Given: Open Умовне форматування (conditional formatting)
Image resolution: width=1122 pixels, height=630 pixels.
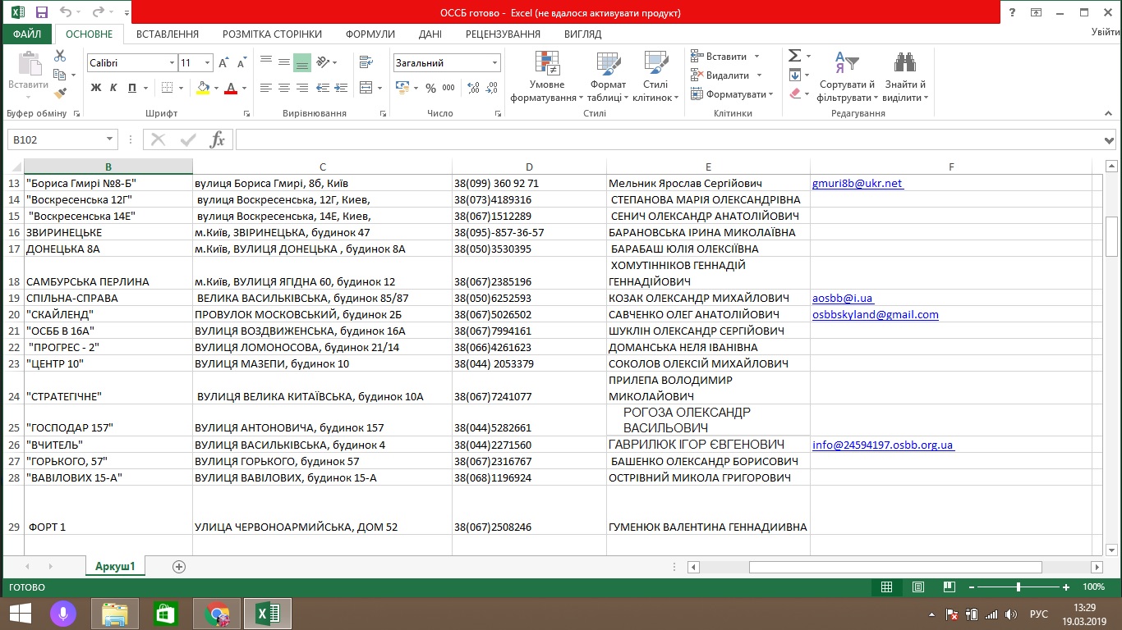Looking at the screenshot, I should [547, 77].
